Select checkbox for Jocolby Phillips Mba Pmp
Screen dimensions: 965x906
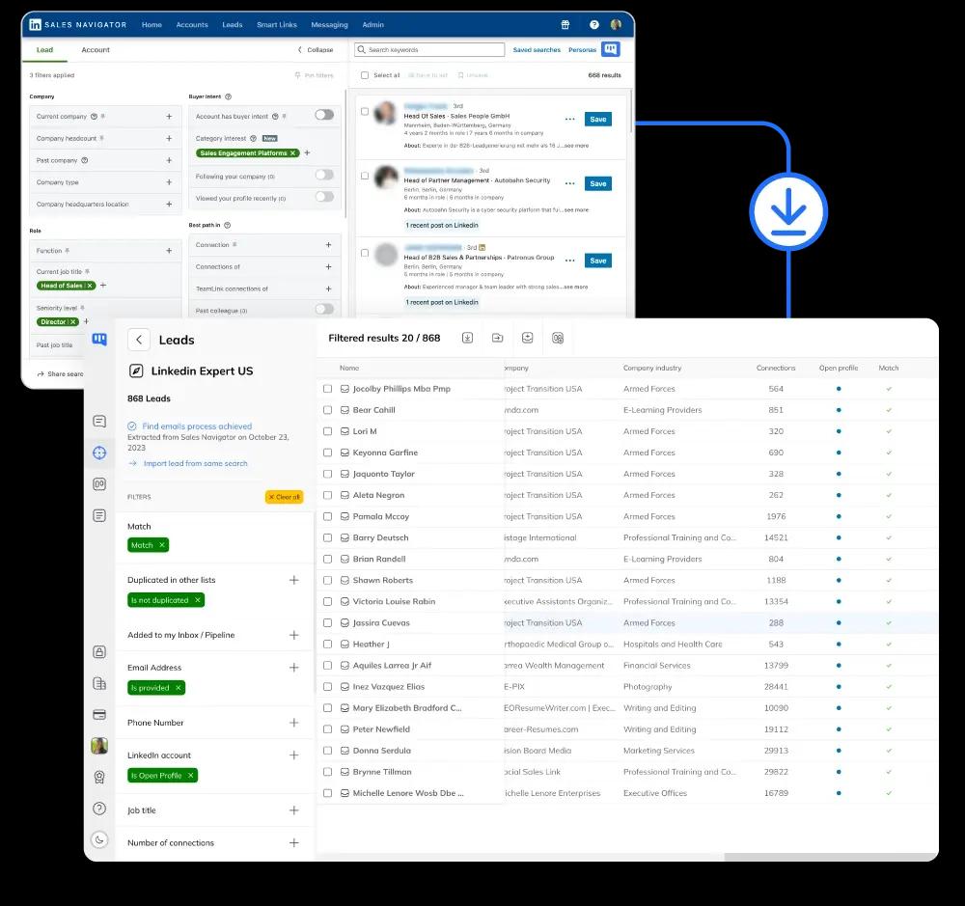[327, 389]
